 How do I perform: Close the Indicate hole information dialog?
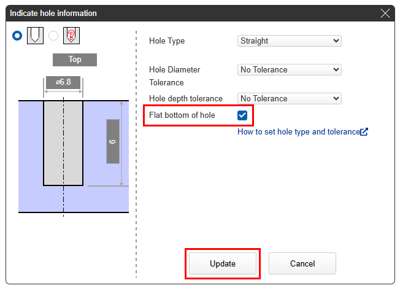pos(385,13)
